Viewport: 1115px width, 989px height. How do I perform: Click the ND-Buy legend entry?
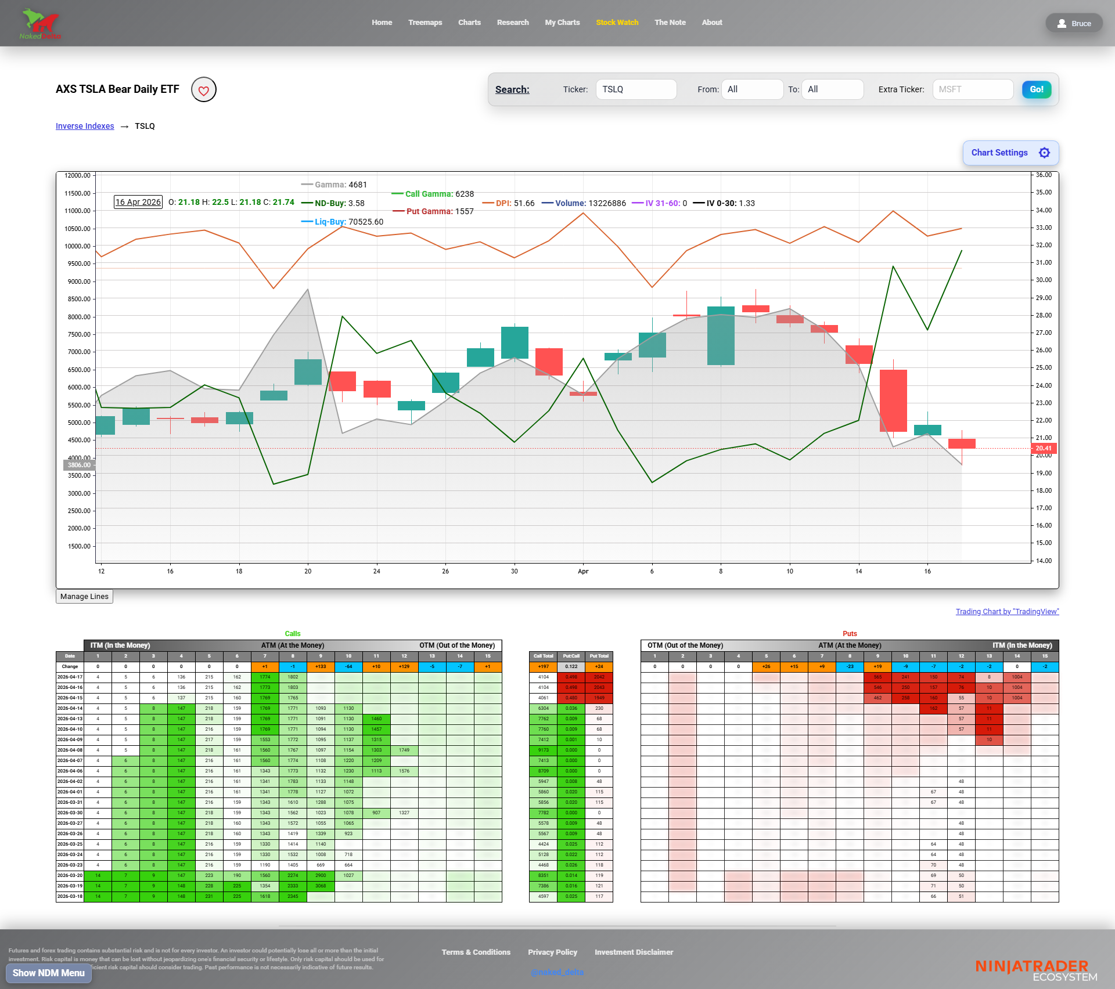tap(333, 203)
